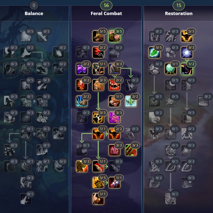Select the green leaf 5/5 Naturalist talent
This screenshot has width=213, height=213.
154,53
